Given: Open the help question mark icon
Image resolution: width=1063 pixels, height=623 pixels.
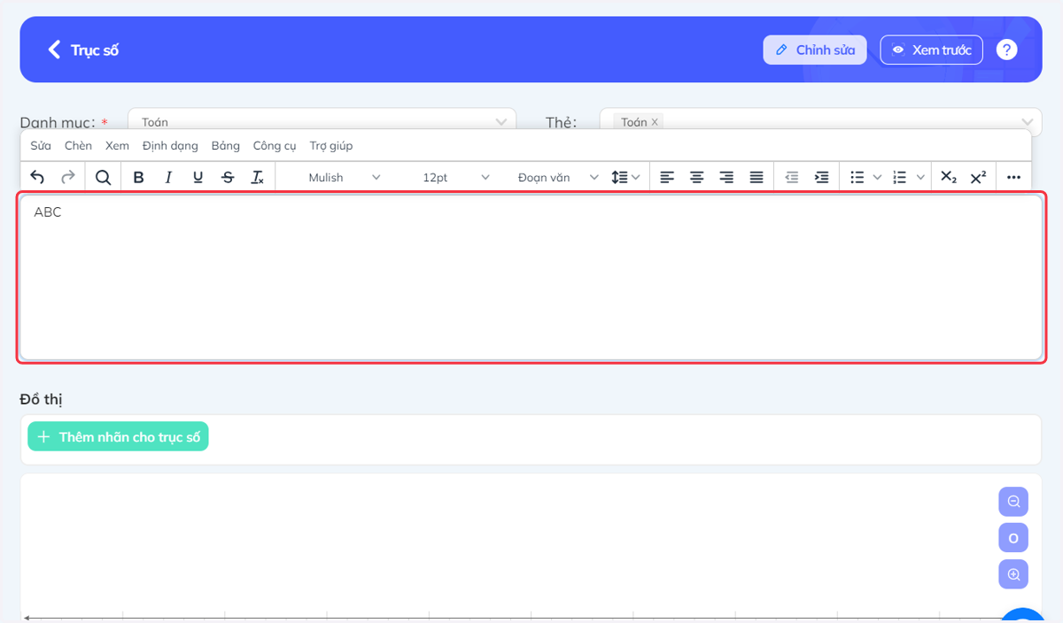Looking at the screenshot, I should 1006,50.
